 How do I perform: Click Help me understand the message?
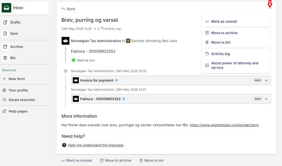click(x=96, y=145)
